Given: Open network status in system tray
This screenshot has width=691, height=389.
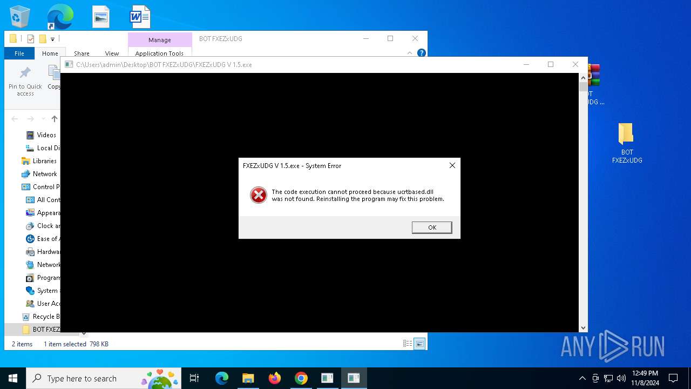Looking at the screenshot, I should tap(608, 378).
